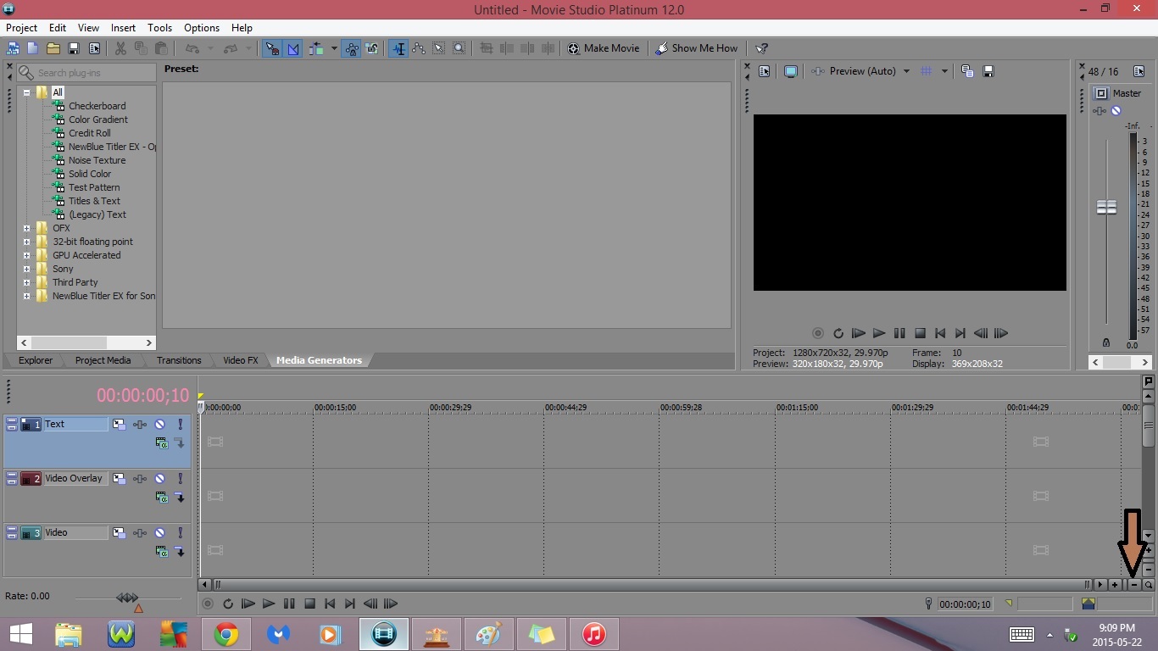Click the Search plug-ins field
Viewport: 1158px width, 651px height.
(86, 73)
